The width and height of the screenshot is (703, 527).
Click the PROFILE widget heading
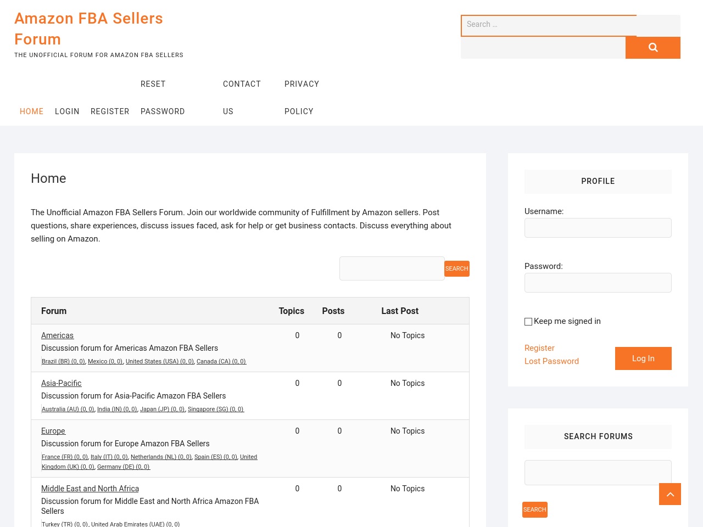[598, 181]
